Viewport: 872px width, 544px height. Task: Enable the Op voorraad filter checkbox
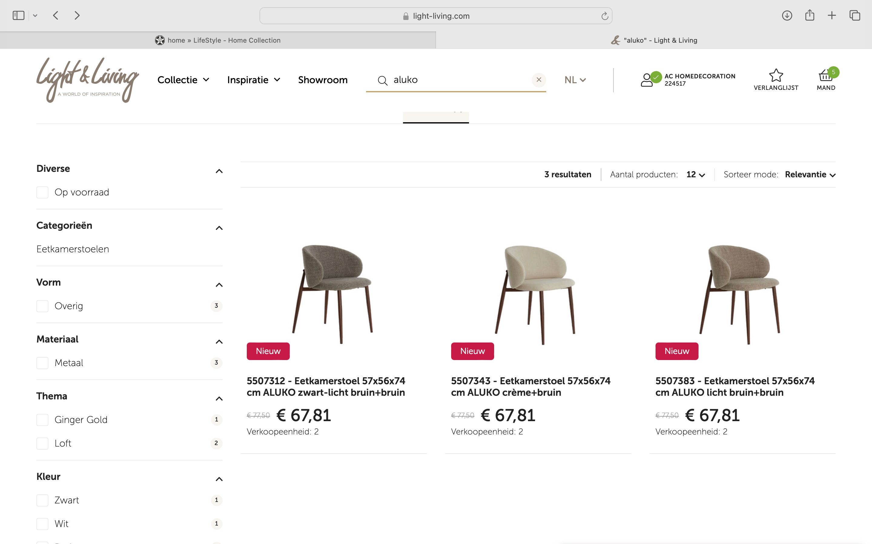(42, 192)
